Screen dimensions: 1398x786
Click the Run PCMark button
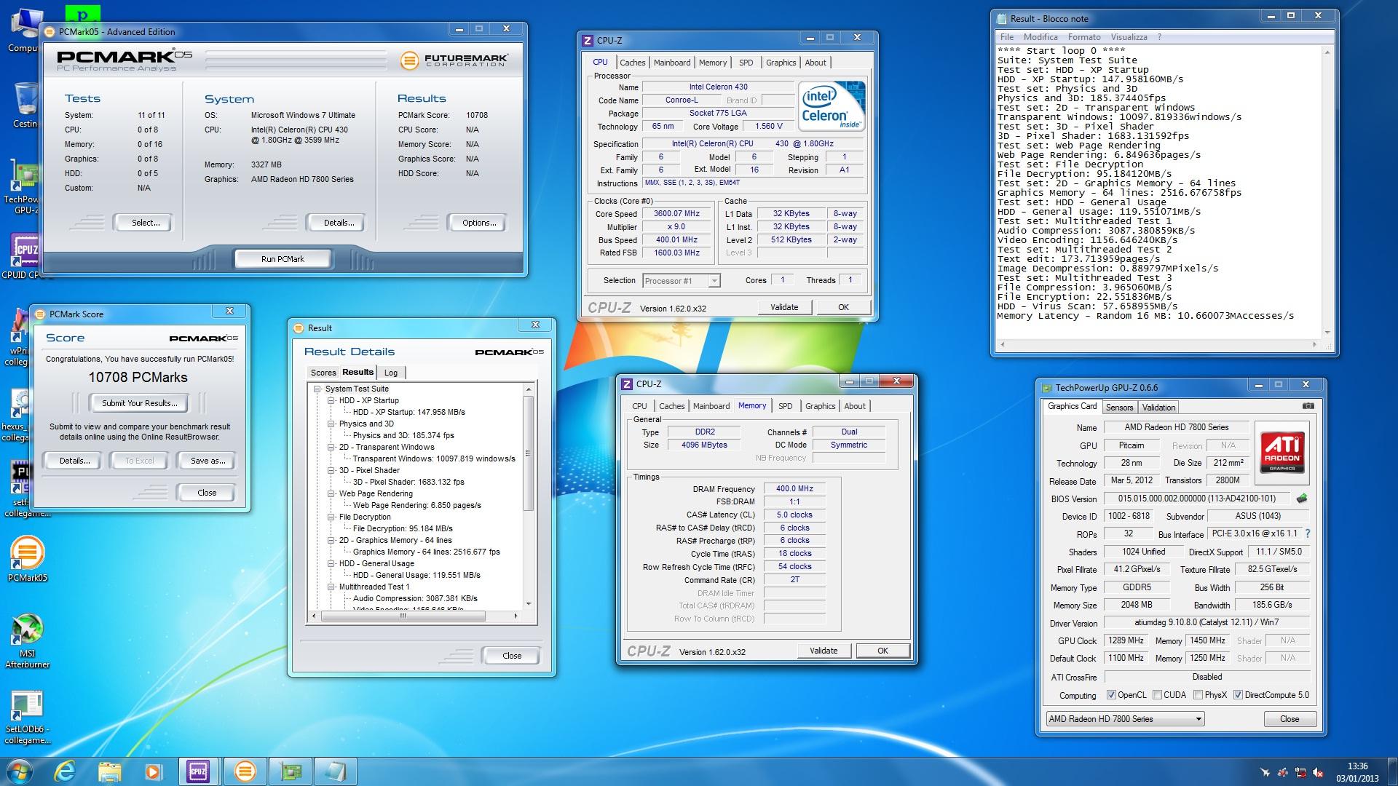point(283,259)
